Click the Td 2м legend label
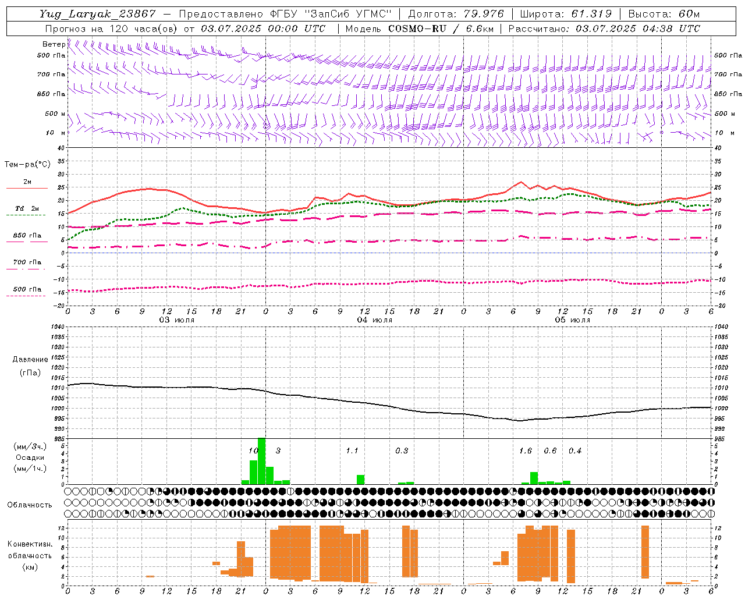 [x=27, y=208]
